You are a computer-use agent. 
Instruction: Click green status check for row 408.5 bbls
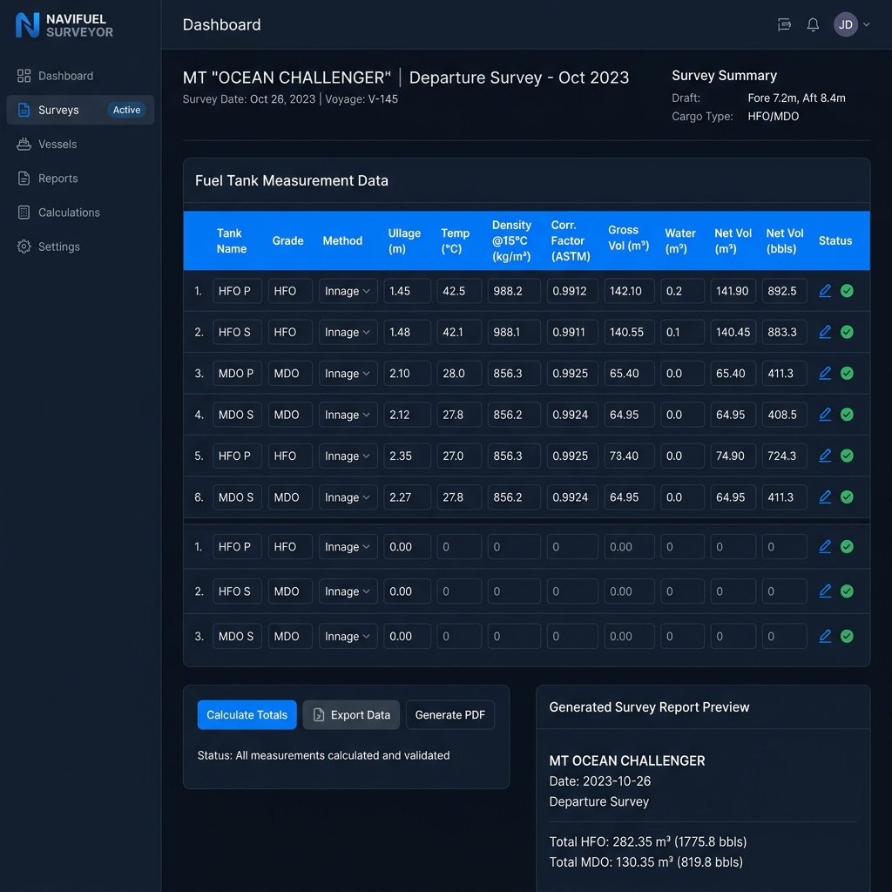click(847, 414)
